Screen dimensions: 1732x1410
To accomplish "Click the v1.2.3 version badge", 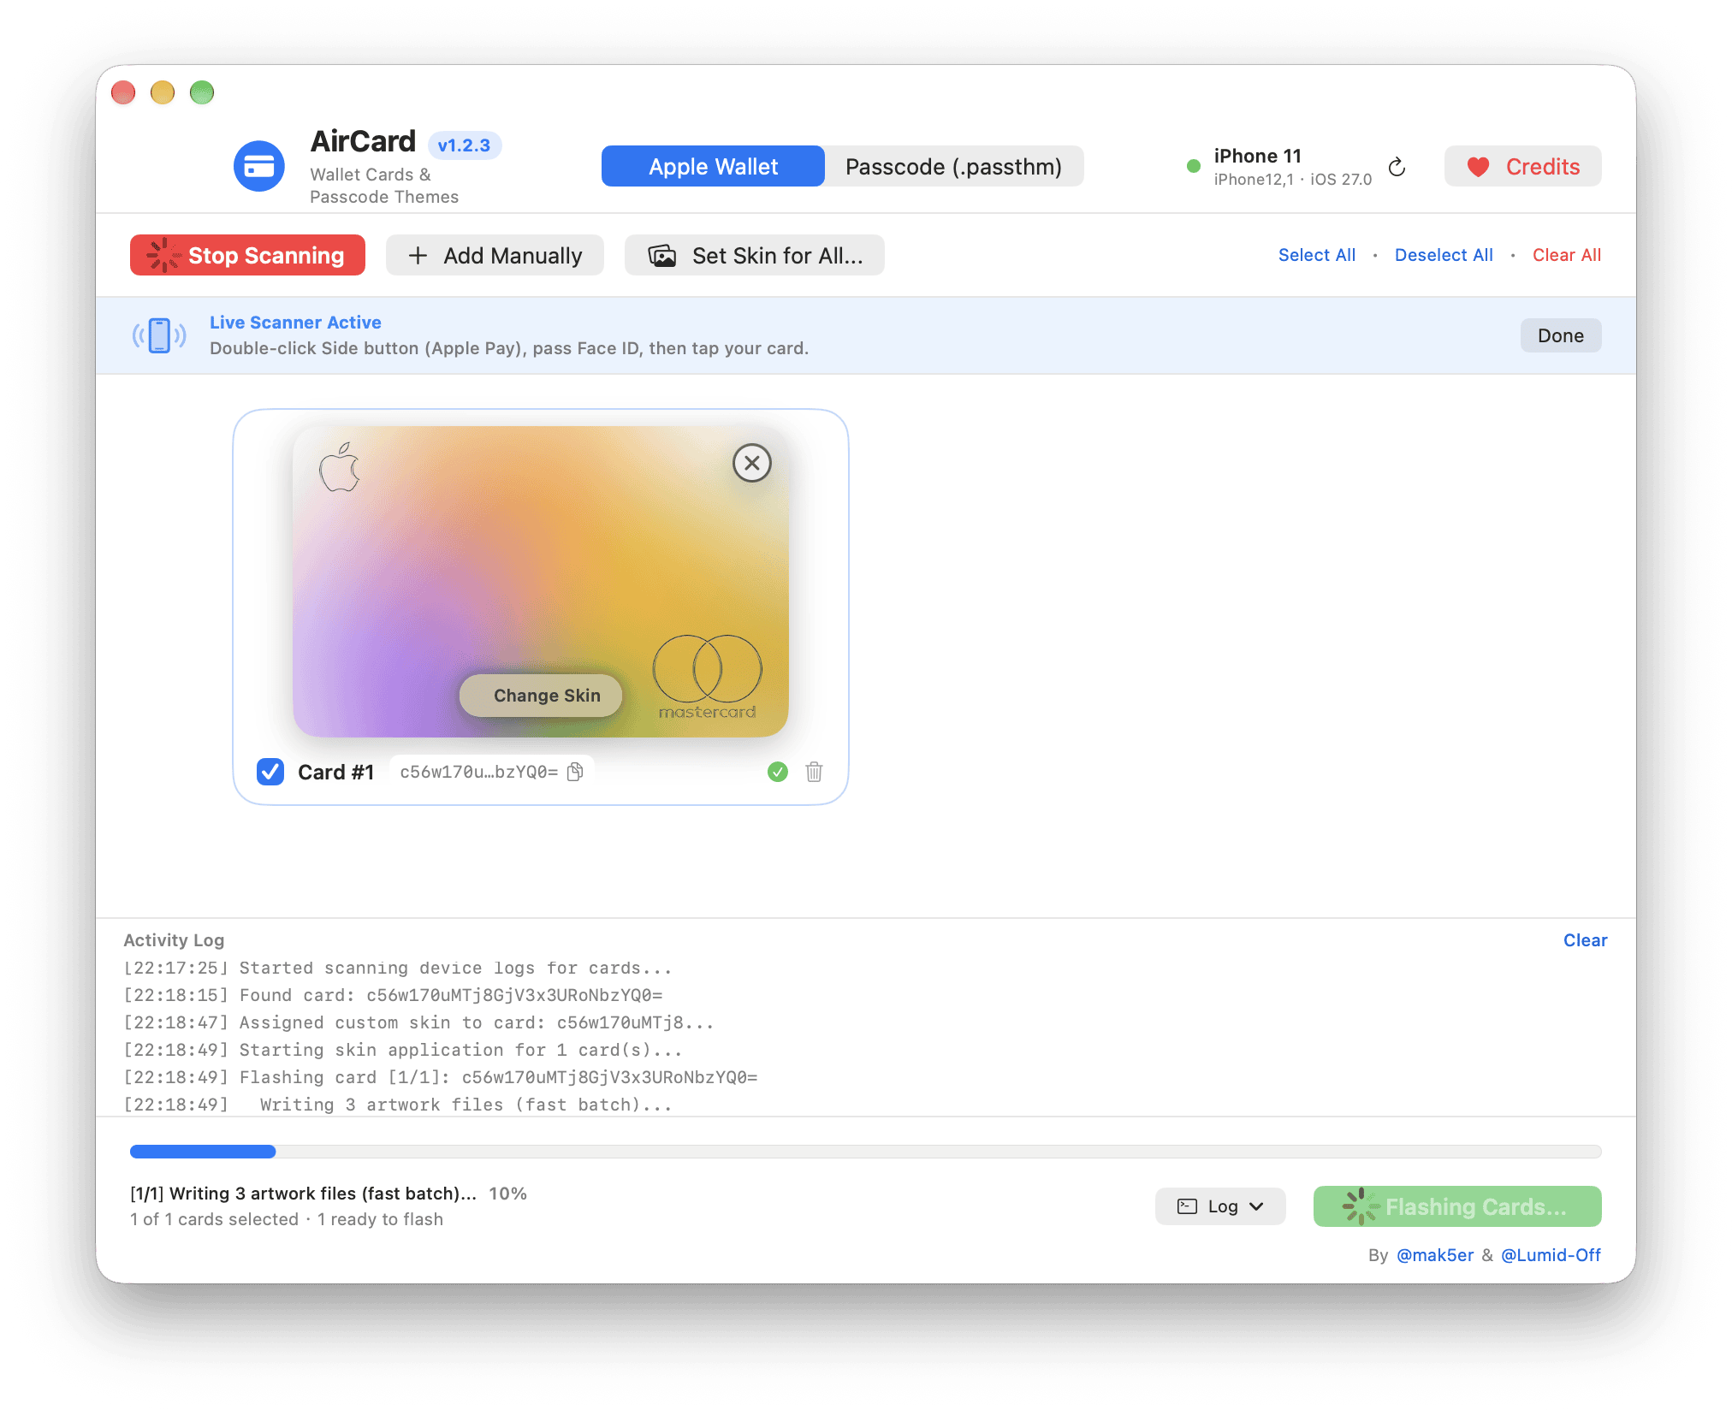I will (464, 145).
